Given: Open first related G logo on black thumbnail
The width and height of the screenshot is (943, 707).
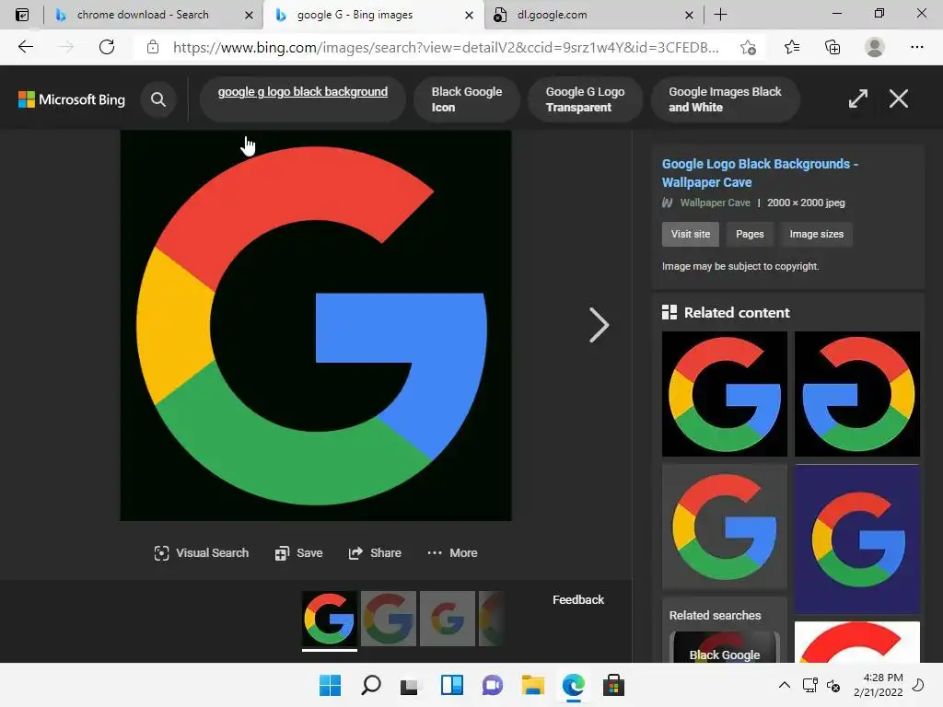Looking at the screenshot, I should (724, 394).
